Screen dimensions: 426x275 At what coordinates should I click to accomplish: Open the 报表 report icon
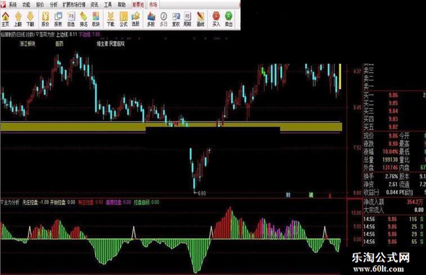point(58,19)
